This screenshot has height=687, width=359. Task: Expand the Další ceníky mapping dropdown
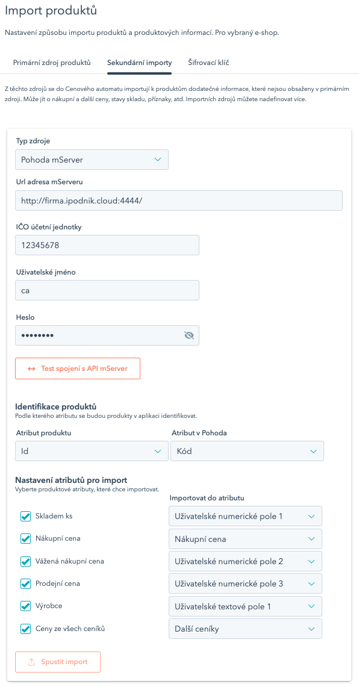click(245, 628)
